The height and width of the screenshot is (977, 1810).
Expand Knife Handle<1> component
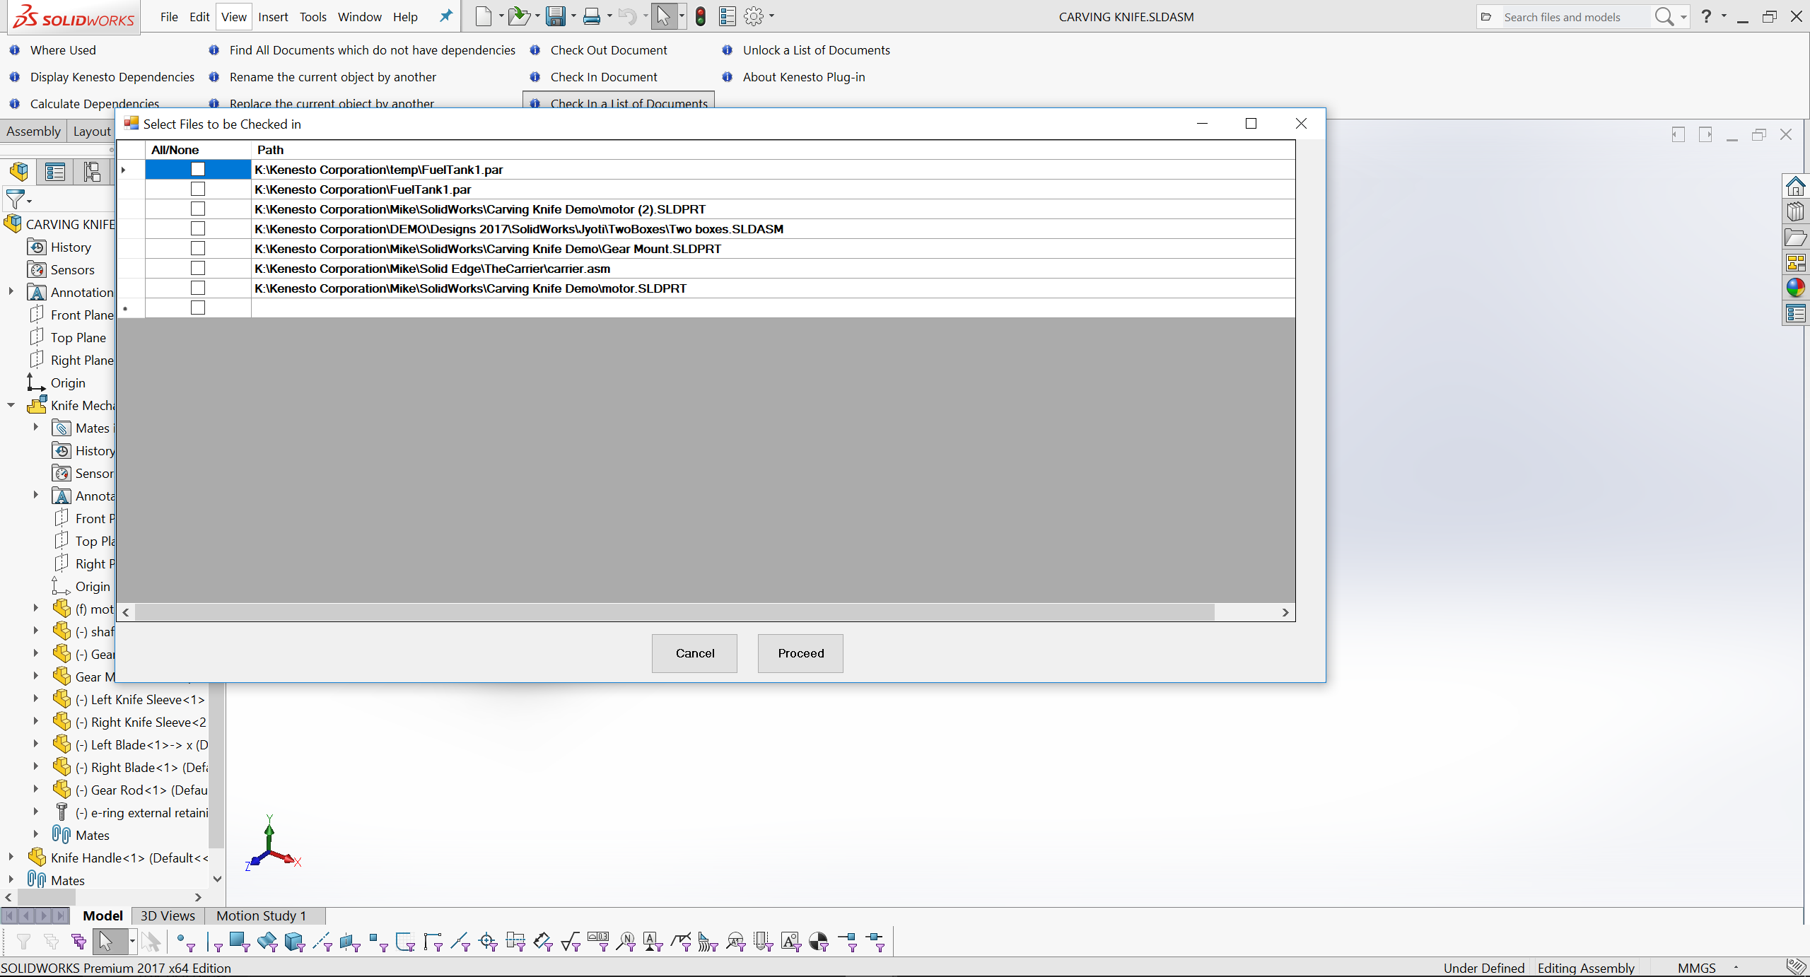[x=11, y=857]
